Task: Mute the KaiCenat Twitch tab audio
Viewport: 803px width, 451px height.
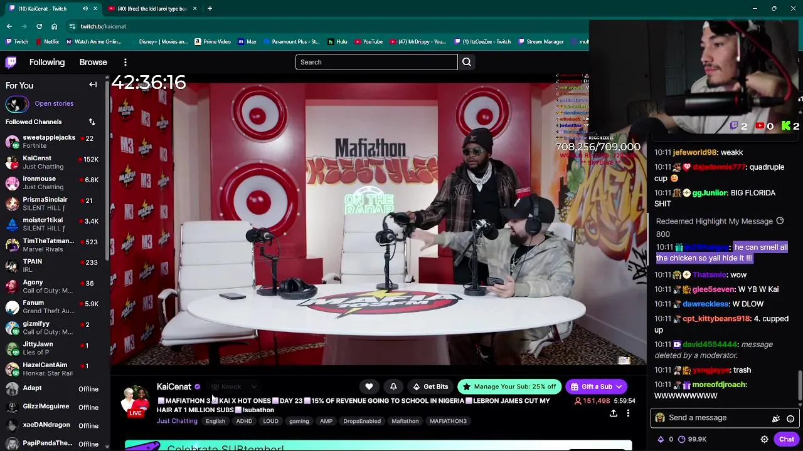Action: coord(85,9)
